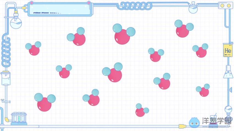234x131 pixels.
Task: Click the horizontal coiled tube along the top
Action: point(134,6)
